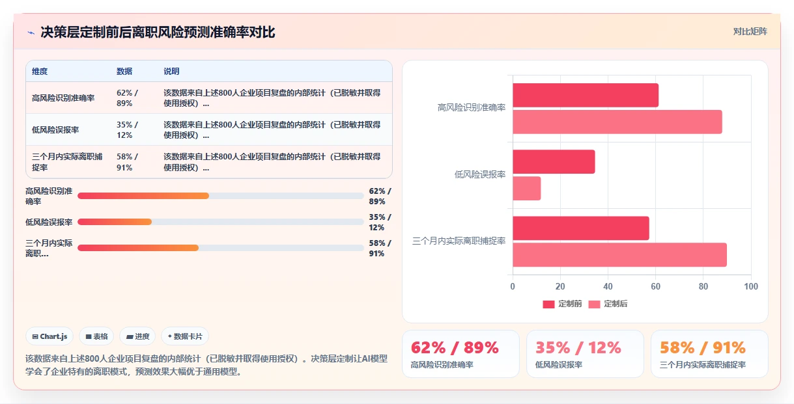Image resolution: width=794 pixels, height=404 pixels.
Task: Click the 35% / 12% stat card
Action: point(585,354)
